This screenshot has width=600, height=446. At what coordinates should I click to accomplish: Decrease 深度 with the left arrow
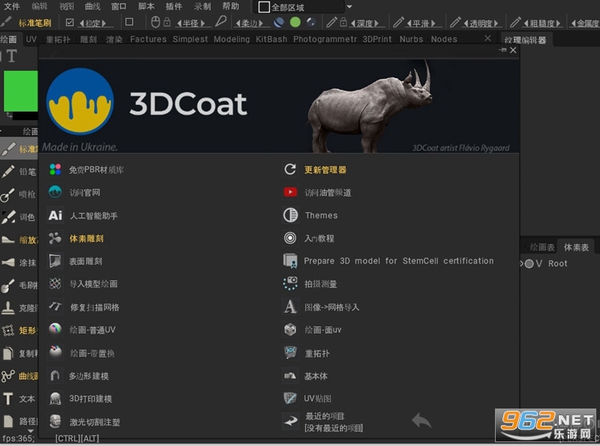click(352, 23)
